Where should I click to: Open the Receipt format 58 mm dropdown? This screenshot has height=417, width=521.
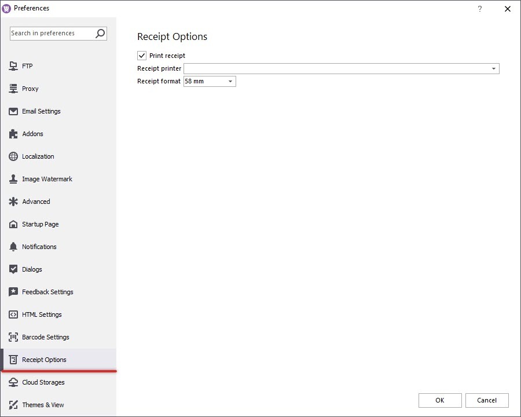pos(210,82)
